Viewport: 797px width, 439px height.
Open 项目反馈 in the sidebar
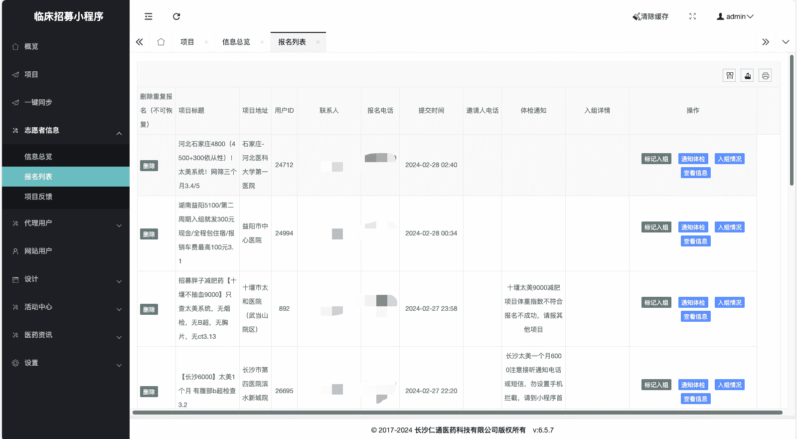tap(38, 197)
